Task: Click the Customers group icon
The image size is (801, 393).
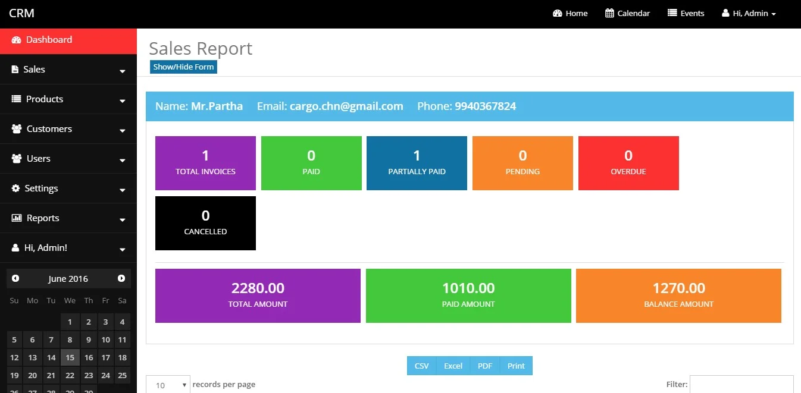Action: tap(17, 129)
